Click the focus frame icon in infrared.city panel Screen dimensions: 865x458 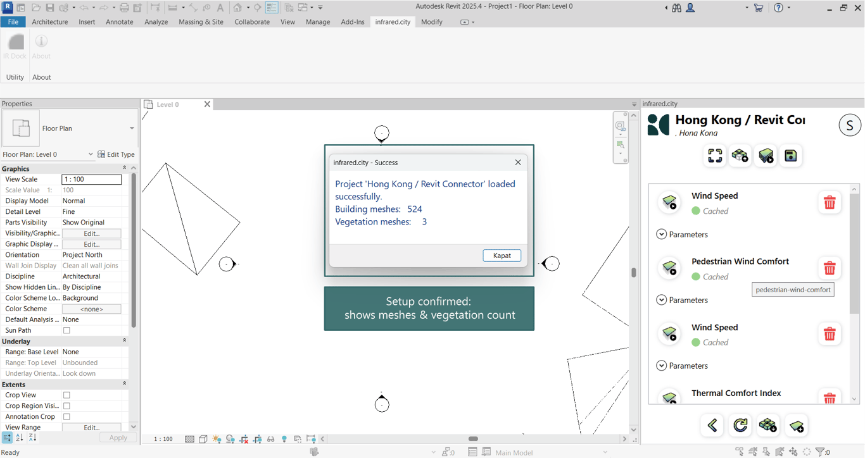click(x=715, y=156)
